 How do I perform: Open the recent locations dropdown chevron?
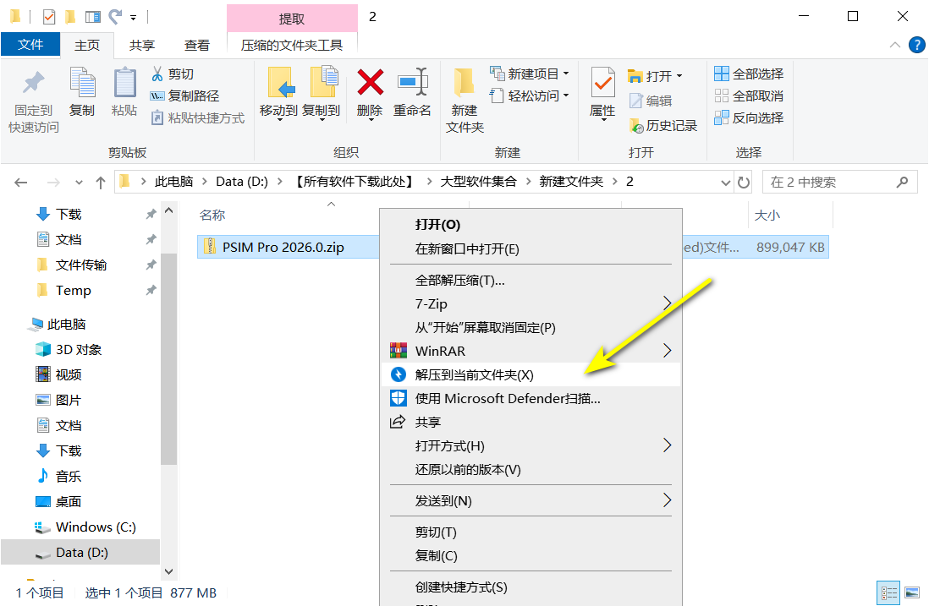point(79,183)
